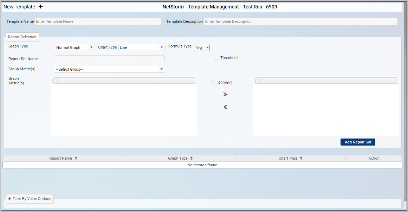Screen dimensions: 408x212
Task: Click the New Template title text
Action: [19, 7]
